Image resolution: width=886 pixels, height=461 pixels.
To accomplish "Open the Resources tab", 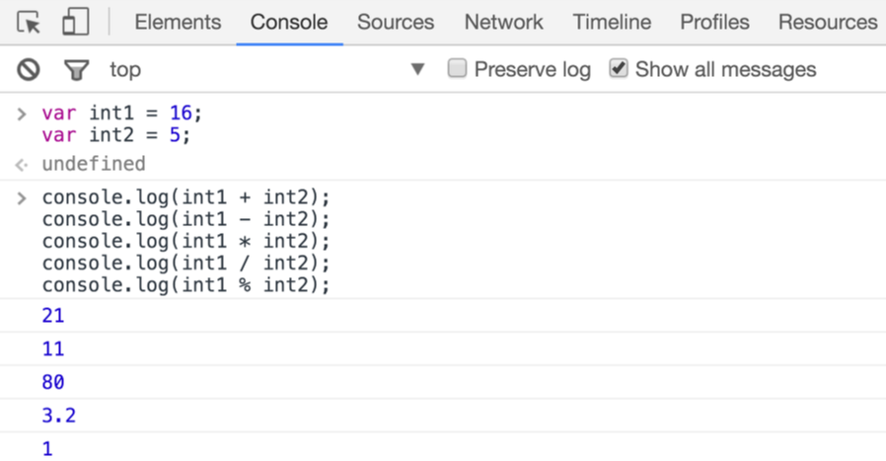I will (x=827, y=22).
